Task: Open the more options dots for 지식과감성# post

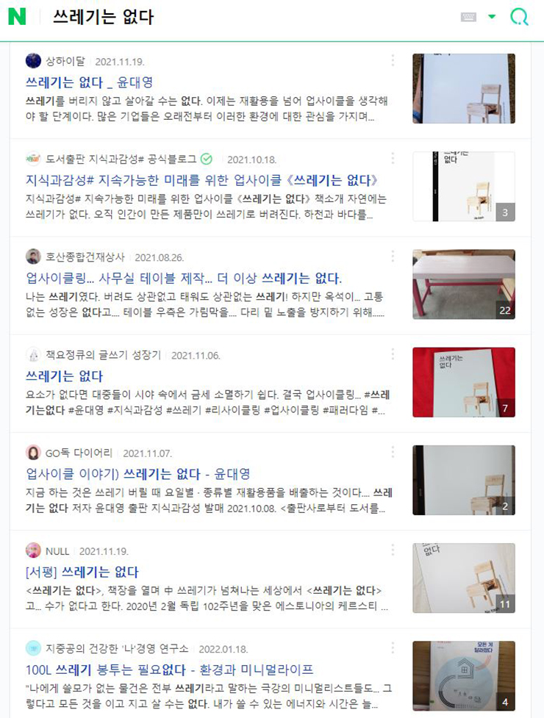Action: (x=393, y=159)
